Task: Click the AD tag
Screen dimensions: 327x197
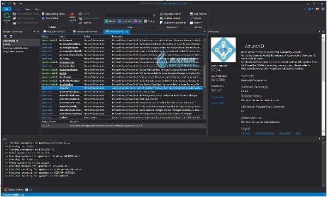Action: [x=298, y=133]
